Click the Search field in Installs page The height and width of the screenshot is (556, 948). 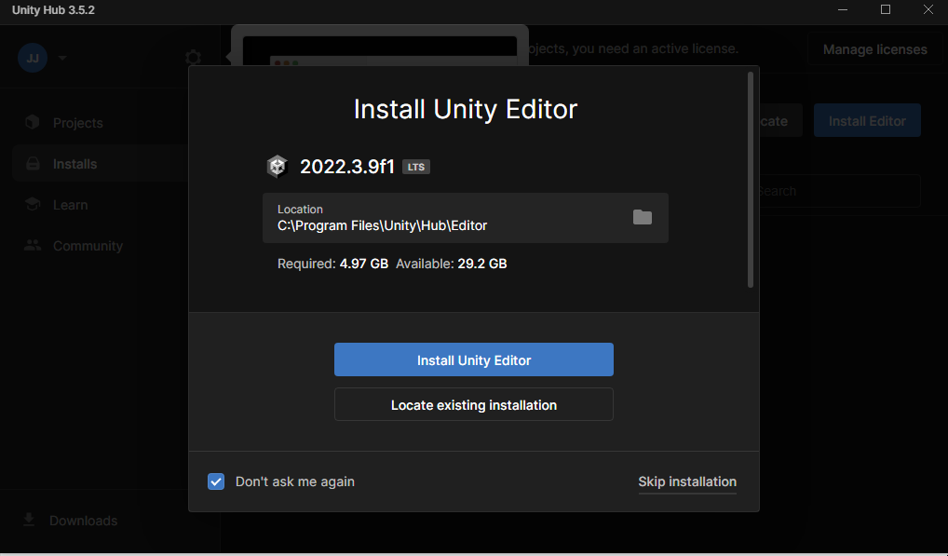[x=839, y=191]
